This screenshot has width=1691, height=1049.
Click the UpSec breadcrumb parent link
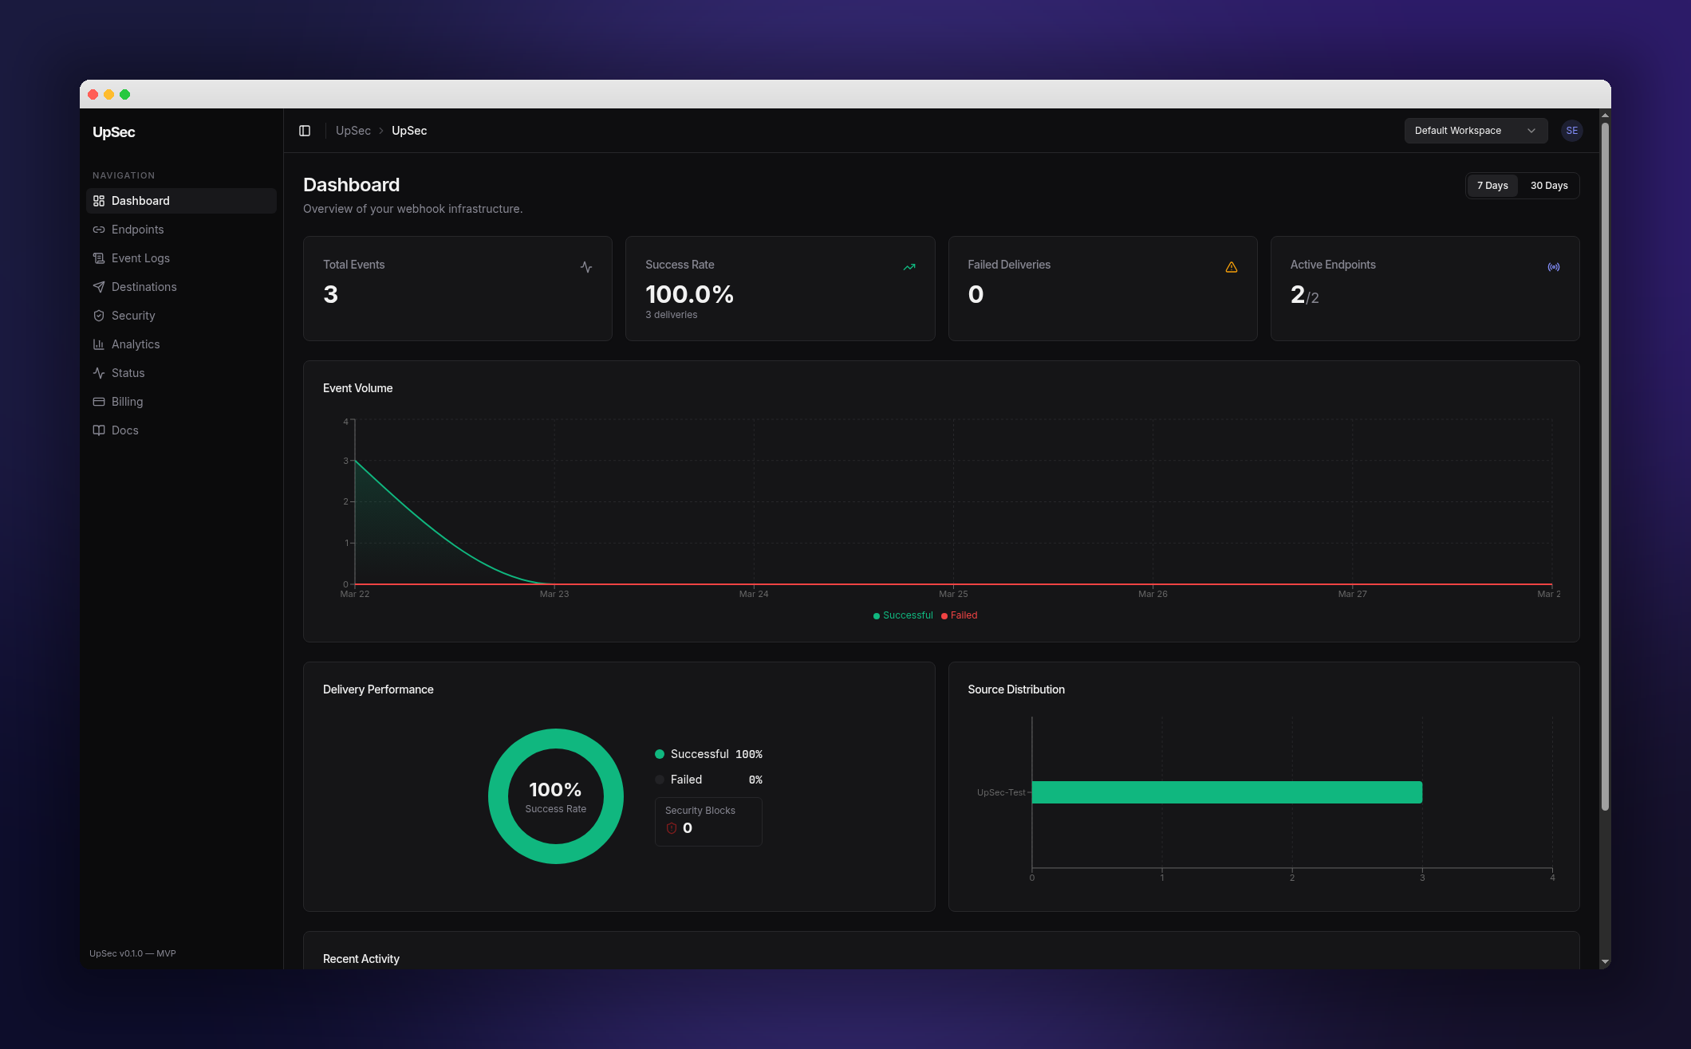(x=353, y=131)
